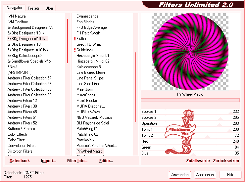Adjust the Green slider

(190, 147)
